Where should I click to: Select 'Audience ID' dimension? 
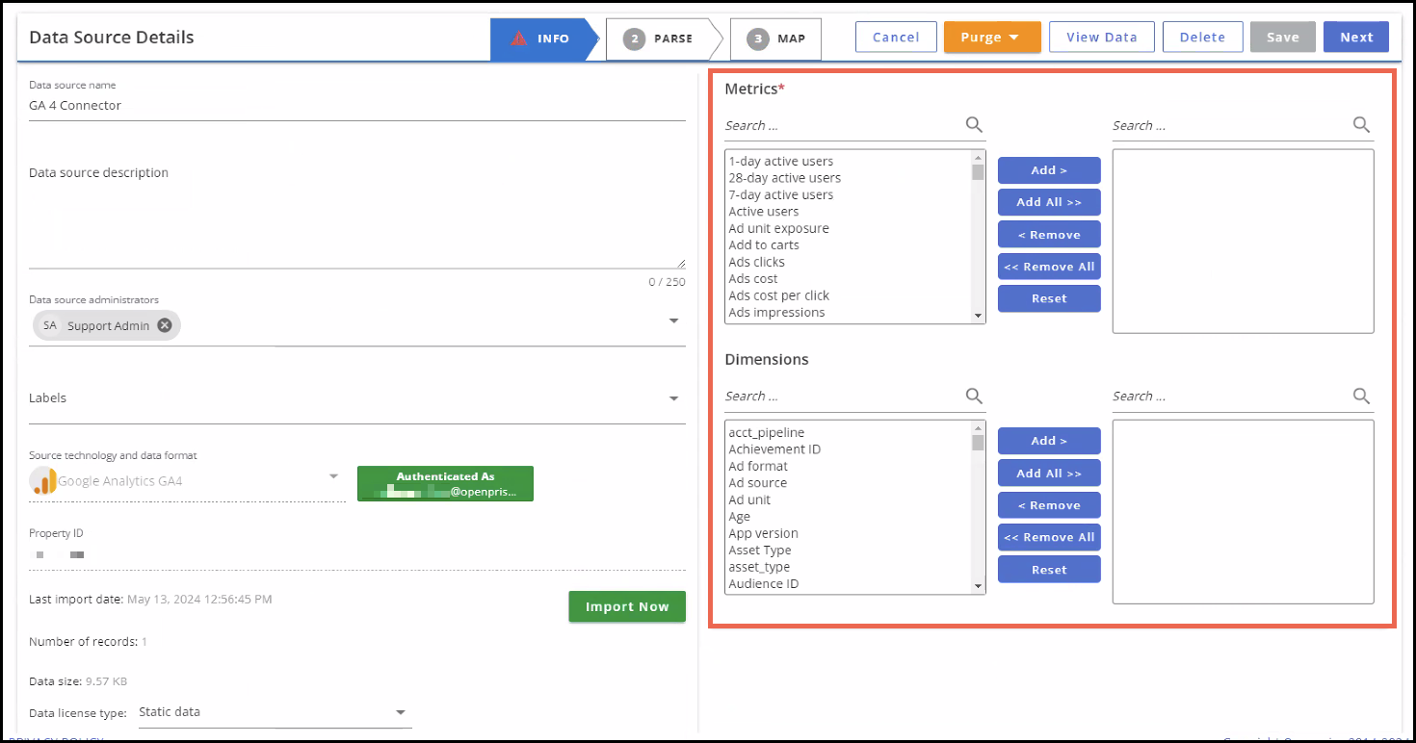pos(763,583)
